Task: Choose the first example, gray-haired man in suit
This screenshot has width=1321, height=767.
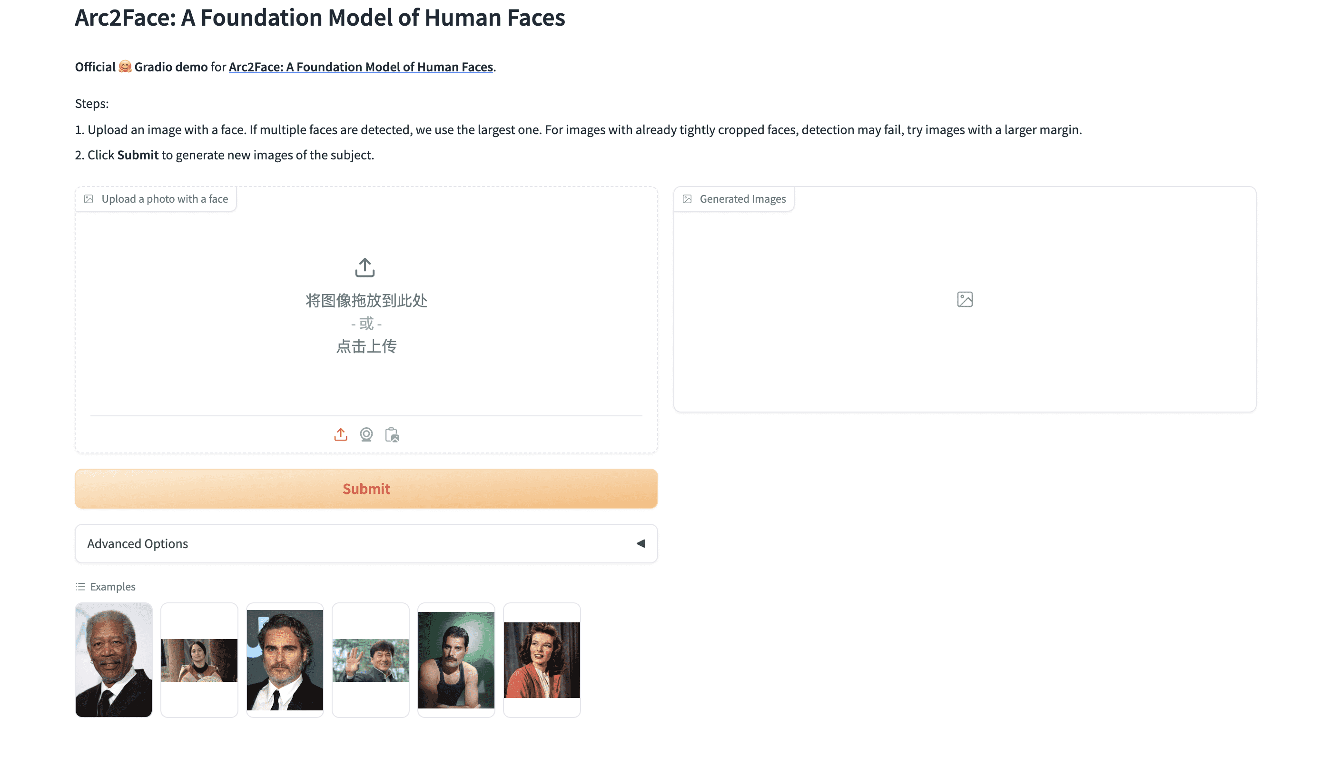Action: pos(114,660)
